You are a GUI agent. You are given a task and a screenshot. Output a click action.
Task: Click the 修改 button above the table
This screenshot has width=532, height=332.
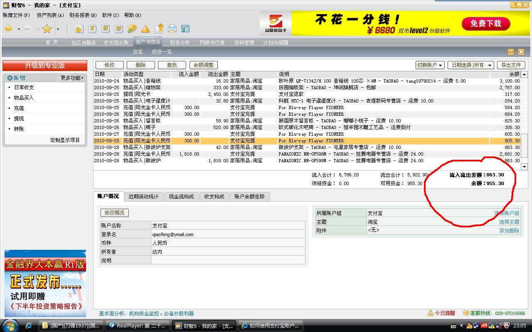[110, 65]
